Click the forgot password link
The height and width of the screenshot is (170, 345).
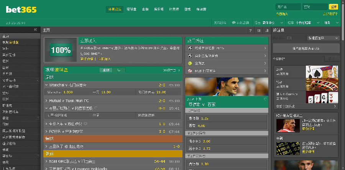pos(330,14)
